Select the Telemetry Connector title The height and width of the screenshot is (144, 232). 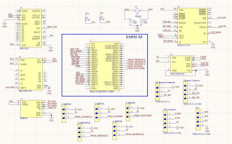(x=191, y=80)
